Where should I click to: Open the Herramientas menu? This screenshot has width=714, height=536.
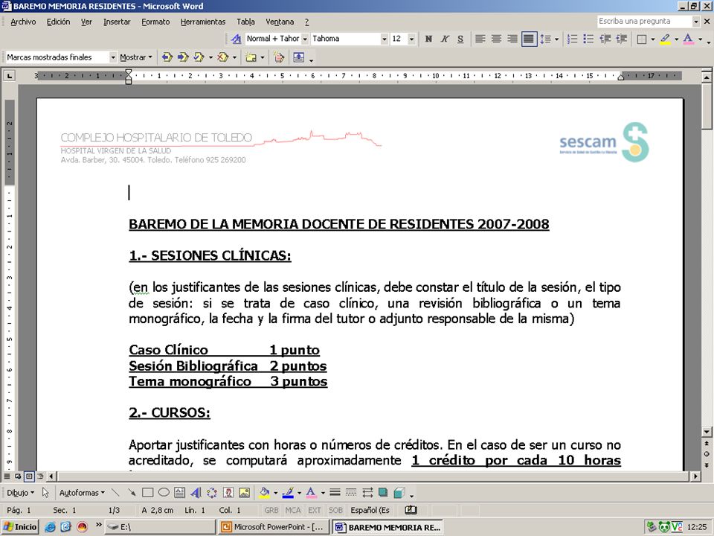click(202, 22)
